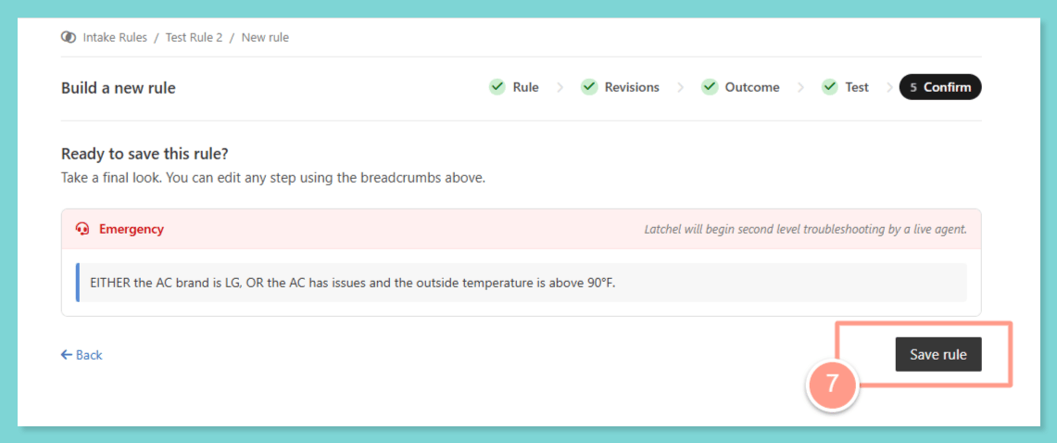Click the 'Take a final look' instruction text
This screenshot has height=443, width=1057.
coord(273,179)
